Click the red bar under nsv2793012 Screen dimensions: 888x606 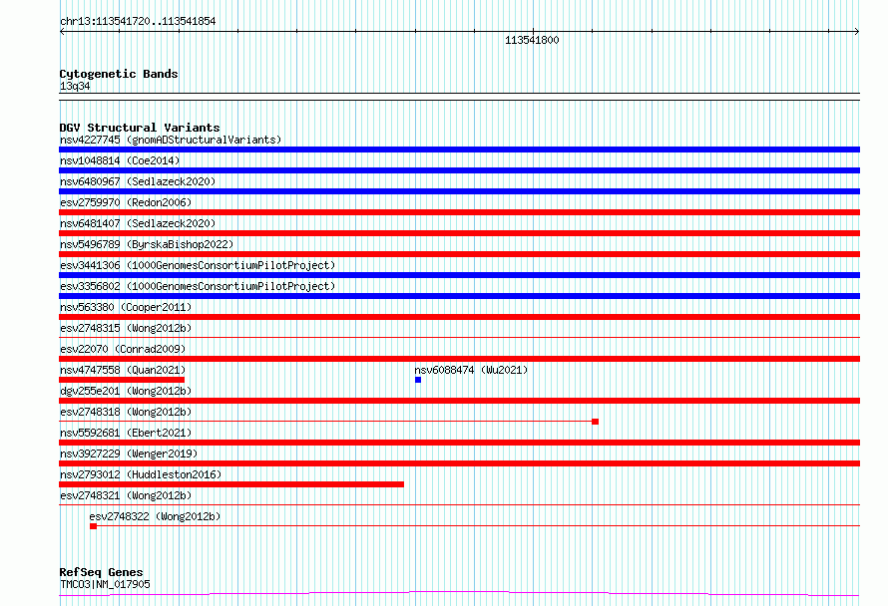231,484
